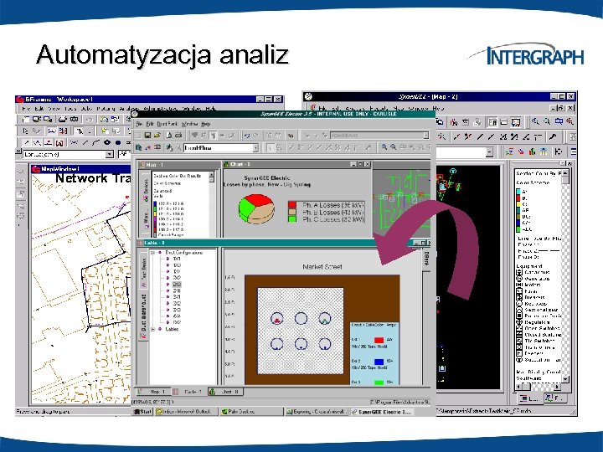
Task: Click the Print preview icon in SynerGEE toolbar
Action: 169,136
